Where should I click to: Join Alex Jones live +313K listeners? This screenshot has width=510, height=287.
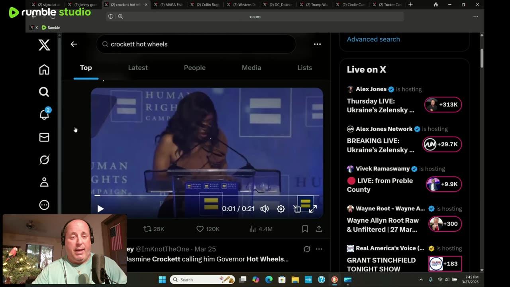click(x=443, y=104)
